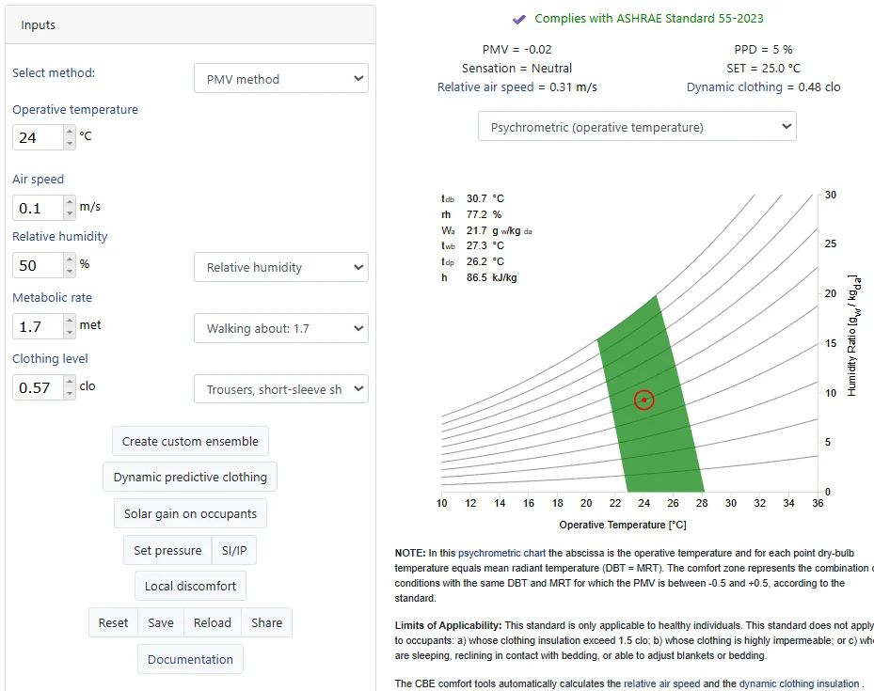This screenshot has width=874, height=691.
Task: Decrease air speed with down stepper arrow
Action: click(x=69, y=213)
